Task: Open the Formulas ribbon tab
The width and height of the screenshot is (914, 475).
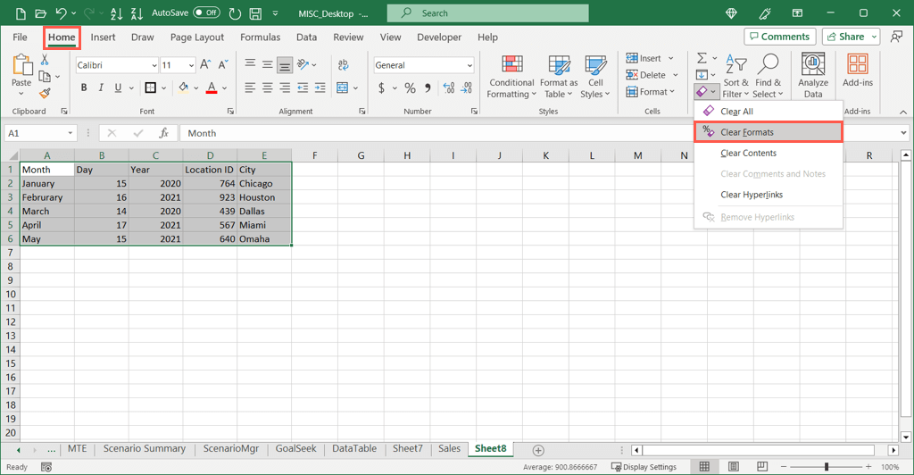Action: pyautogui.click(x=260, y=37)
